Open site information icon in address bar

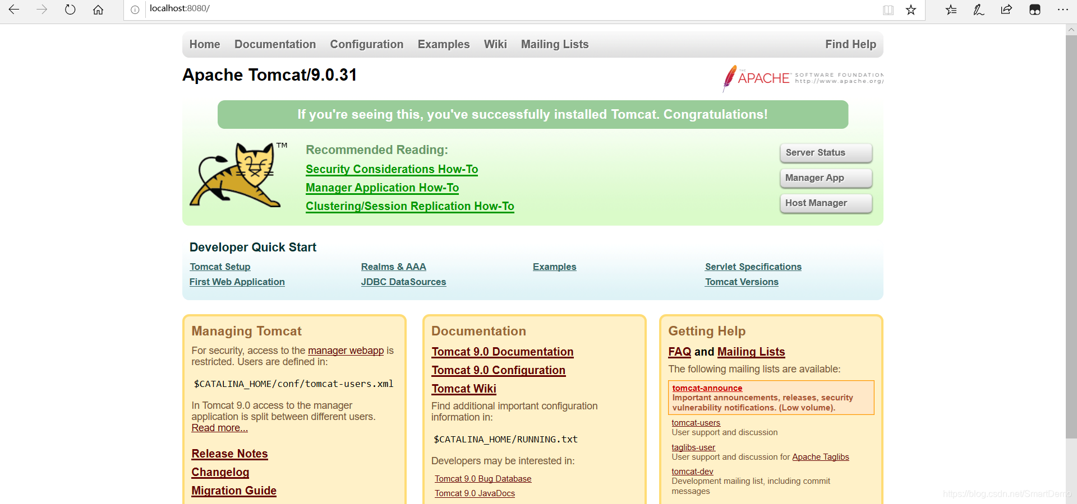click(x=135, y=10)
